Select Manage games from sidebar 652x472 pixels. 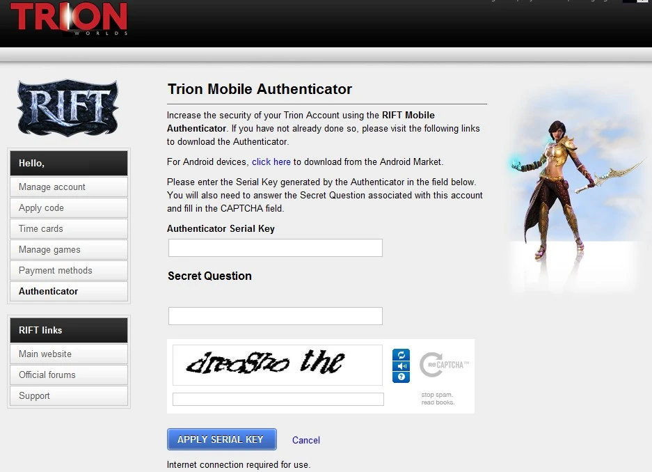(69, 249)
